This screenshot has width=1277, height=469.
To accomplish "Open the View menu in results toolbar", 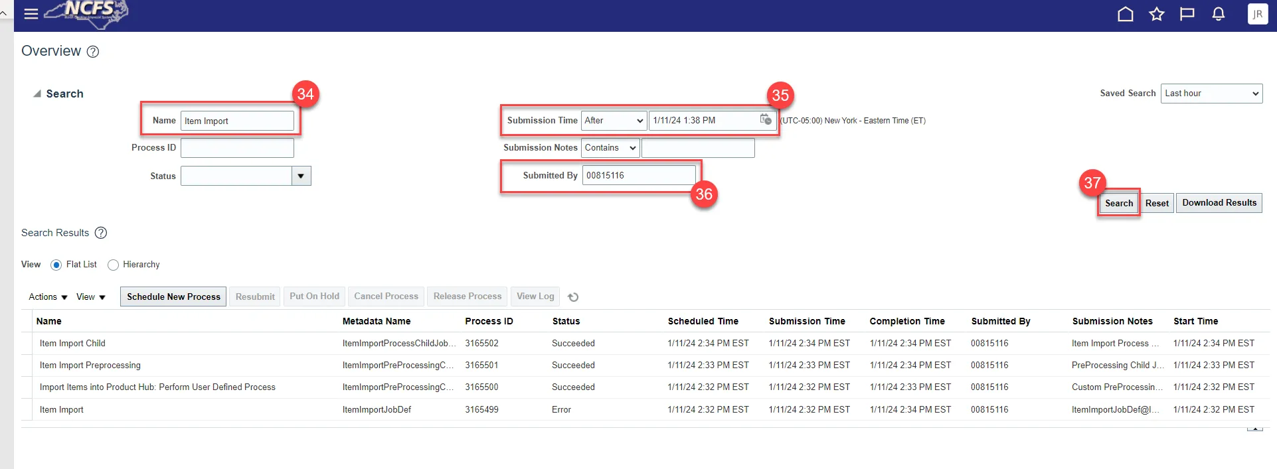I will tap(91, 297).
